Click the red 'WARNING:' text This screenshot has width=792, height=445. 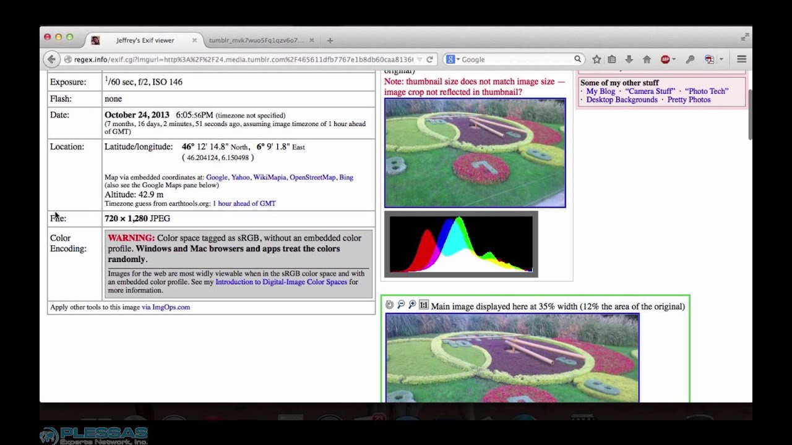(x=131, y=238)
